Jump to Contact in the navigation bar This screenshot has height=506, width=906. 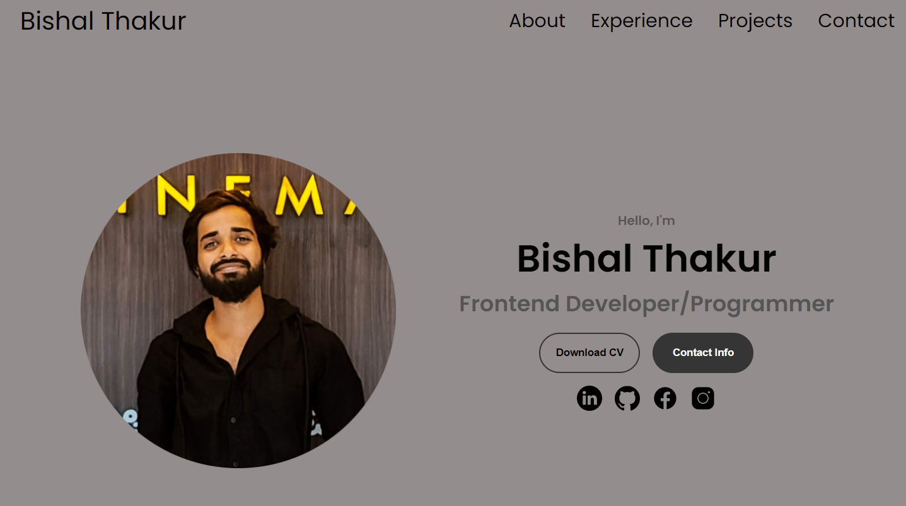pos(856,21)
